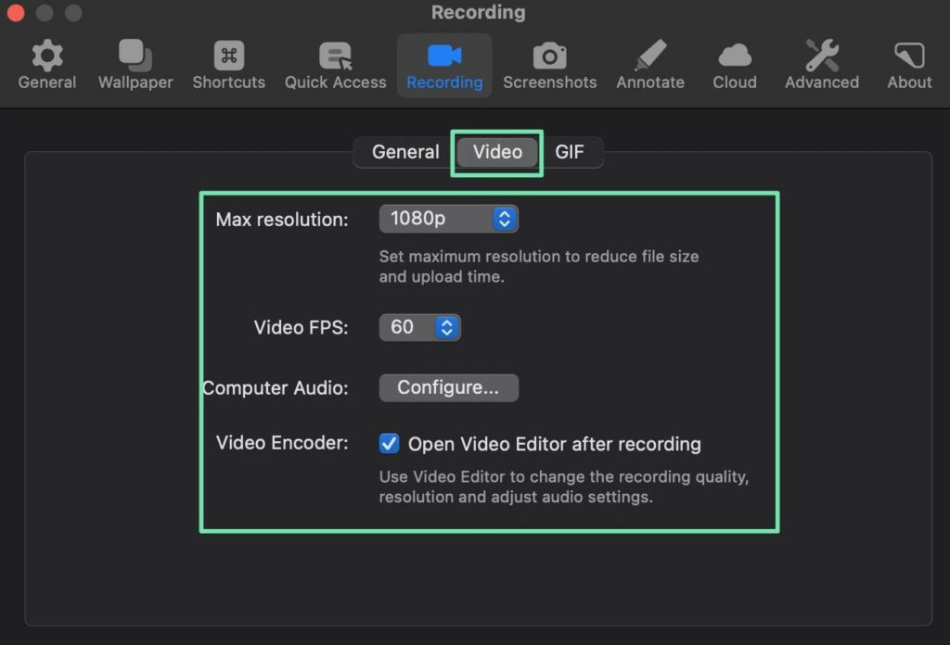Image resolution: width=950 pixels, height=645 pixels.
Task: Open the Cloud preferences pane
Action: coord(735,65)
